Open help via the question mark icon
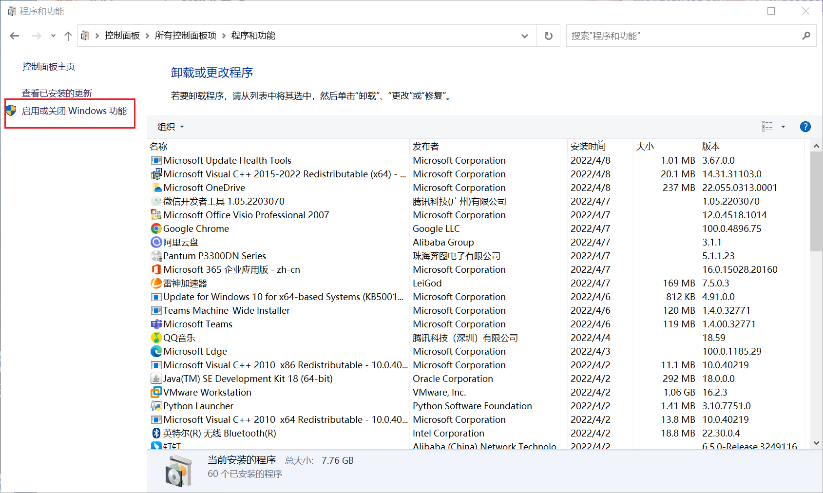The width and height of the screenshot is (823, 493). [805, 127]
